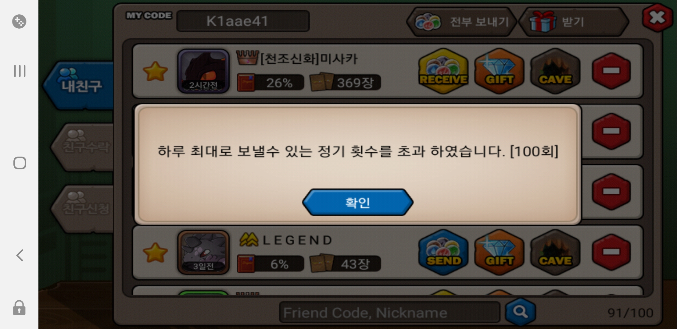This screenshot has height=329, width=677.
Task: Remove 미사카 with red minus button
Action: click(x=611, y=71)
